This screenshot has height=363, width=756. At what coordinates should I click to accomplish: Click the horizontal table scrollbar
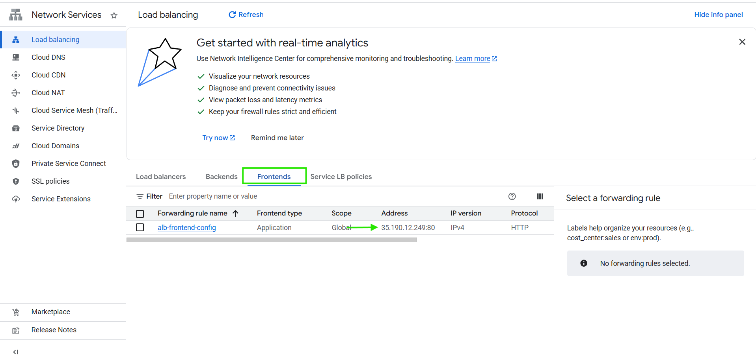[x=272, y=240]
